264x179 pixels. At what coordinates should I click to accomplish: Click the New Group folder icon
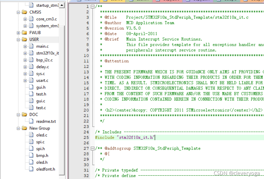pos(24,128)
